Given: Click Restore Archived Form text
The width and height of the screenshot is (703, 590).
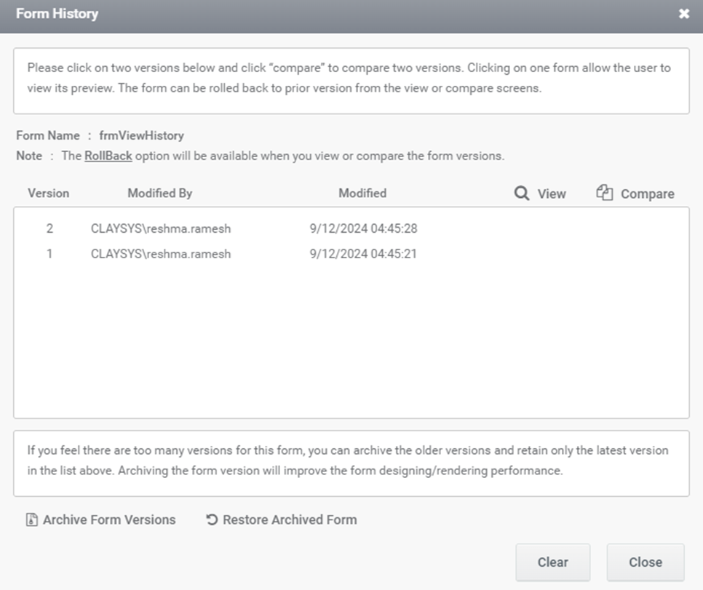Looking at the screenshot, I should click(290, 519).
